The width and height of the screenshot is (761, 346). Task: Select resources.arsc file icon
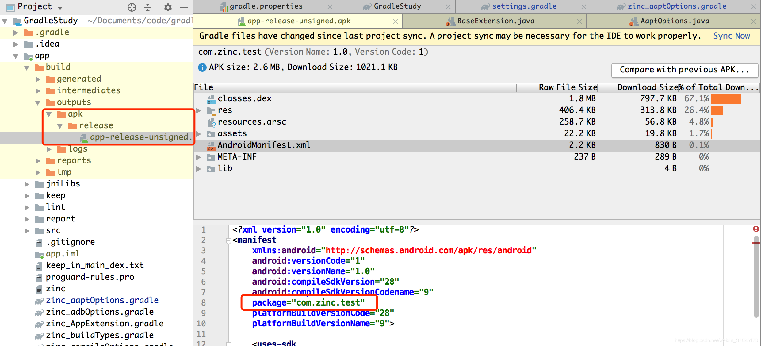click(x=212, y=122)
